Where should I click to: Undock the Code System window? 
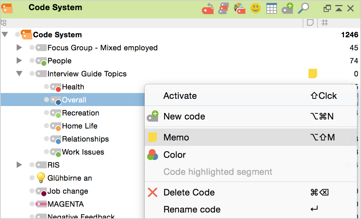327,8
